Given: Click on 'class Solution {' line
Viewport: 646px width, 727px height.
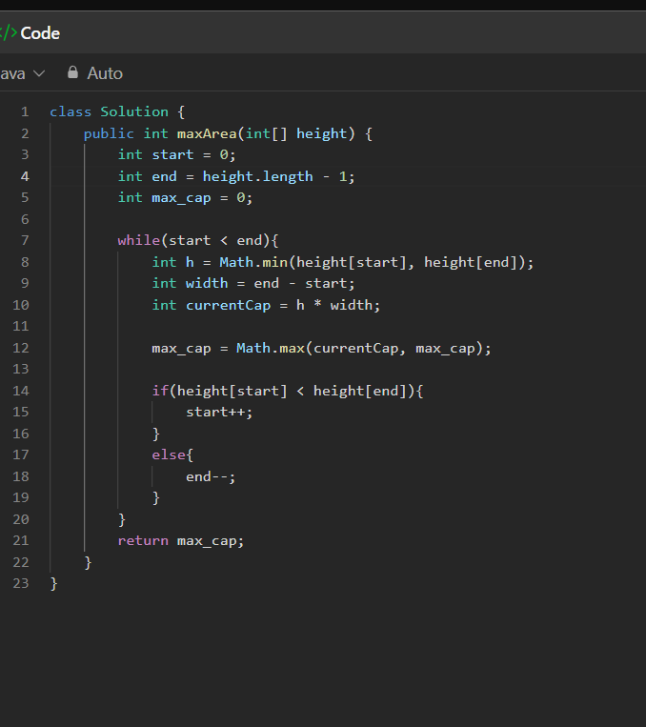Looking at the screenshot, I should [117, 111].
